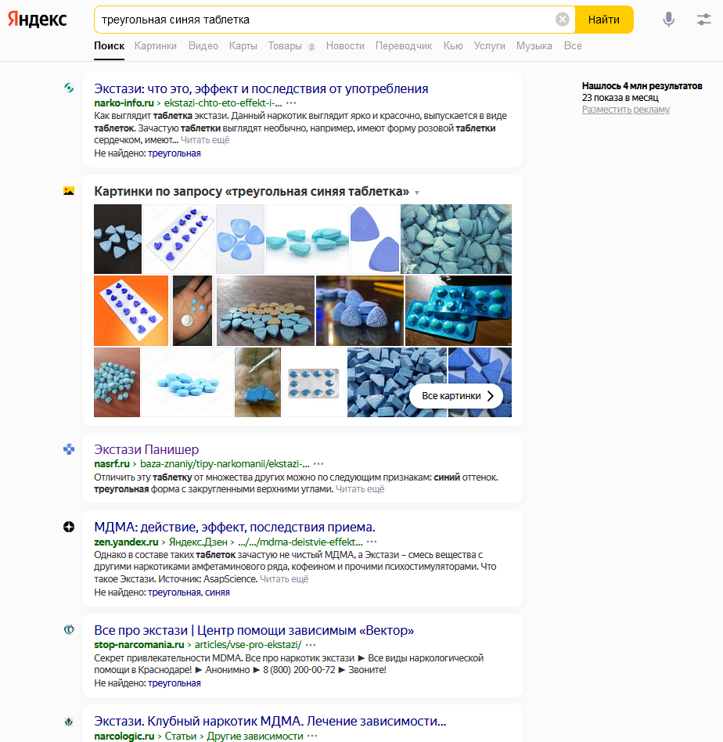The image size is (723, 742).
Task: Click 'Читать ещё' in nasrf.ru snippet
Action: click(x=360, y=489)
